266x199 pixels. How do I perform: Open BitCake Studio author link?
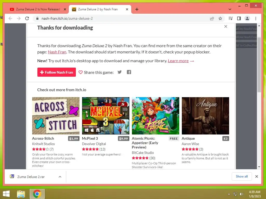pyautogui.click(x=143, y=153)
